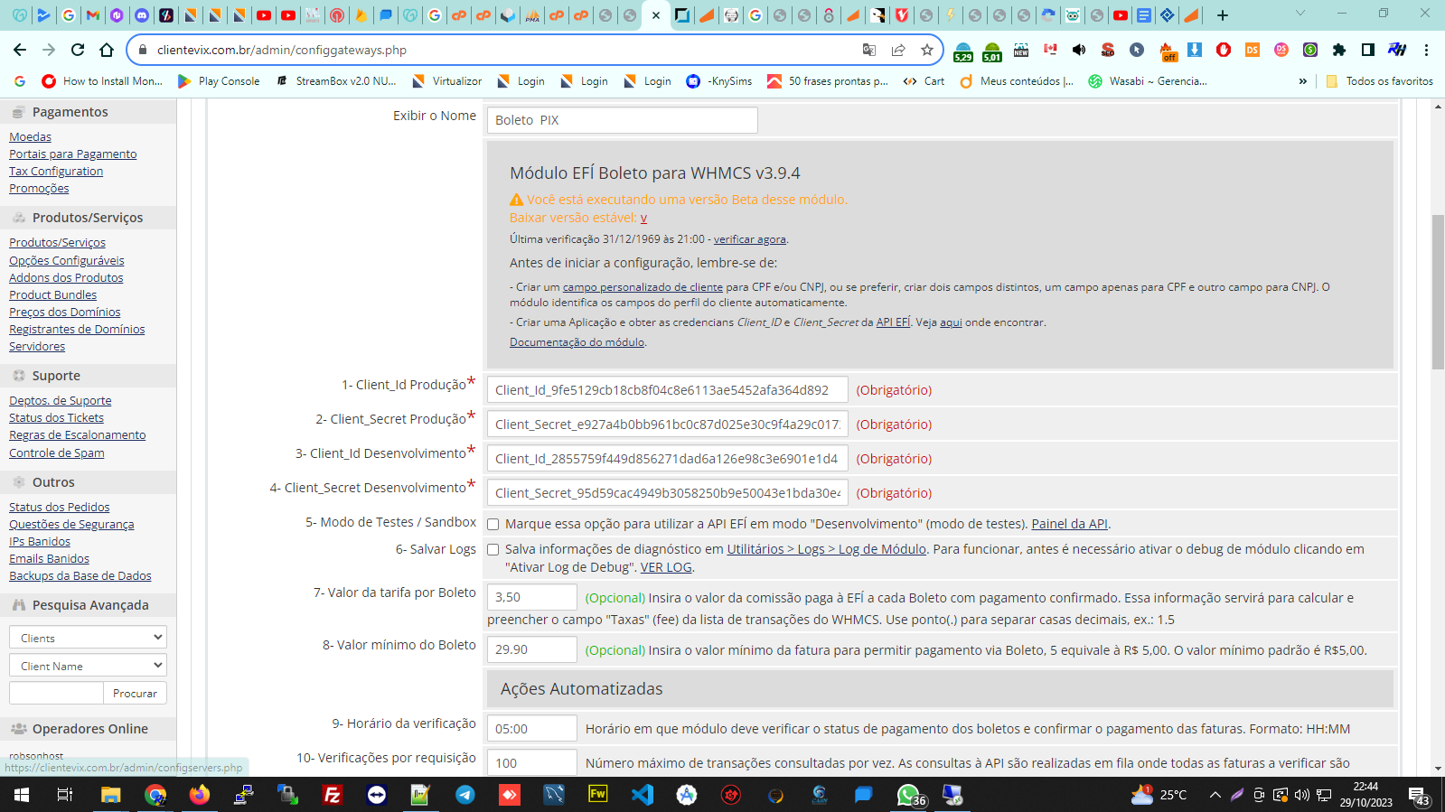Image resolution: width=1445 pixels, height=812 pixels.
Task: Enable the Salvar Logs checkbox
Action: [x=493, y=549]
